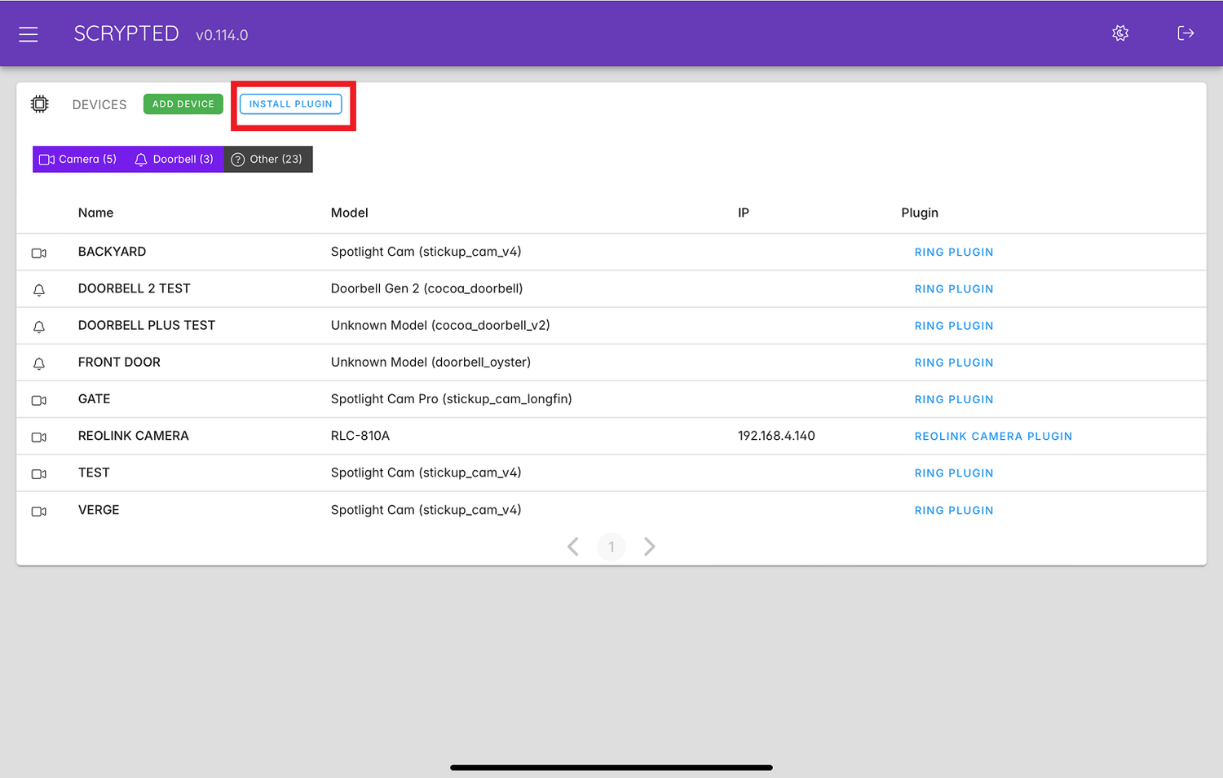Select Spotlight Cam Pro (stickup_cam_longfin) text
The width and height of the screenshot is (1223, 778).
pyautogui.click(x=452, y=399)
